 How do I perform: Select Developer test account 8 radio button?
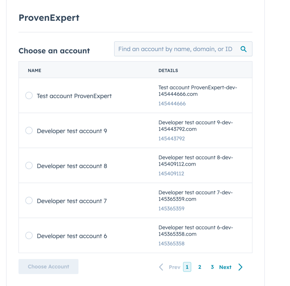tap(29, 166)
